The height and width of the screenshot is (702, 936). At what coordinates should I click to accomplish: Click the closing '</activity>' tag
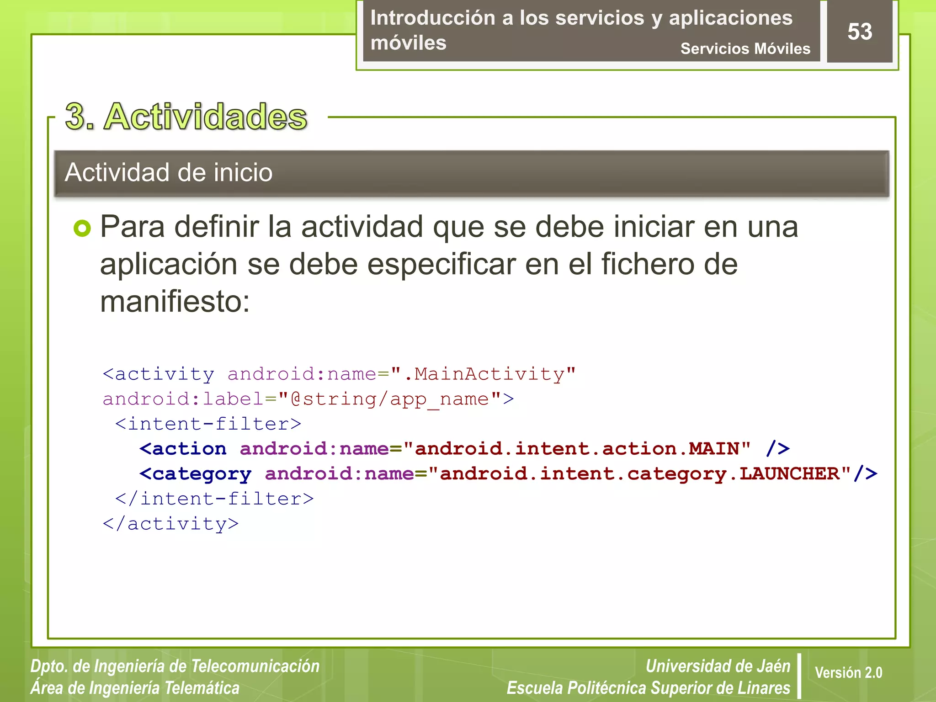[x=170, y=524]
